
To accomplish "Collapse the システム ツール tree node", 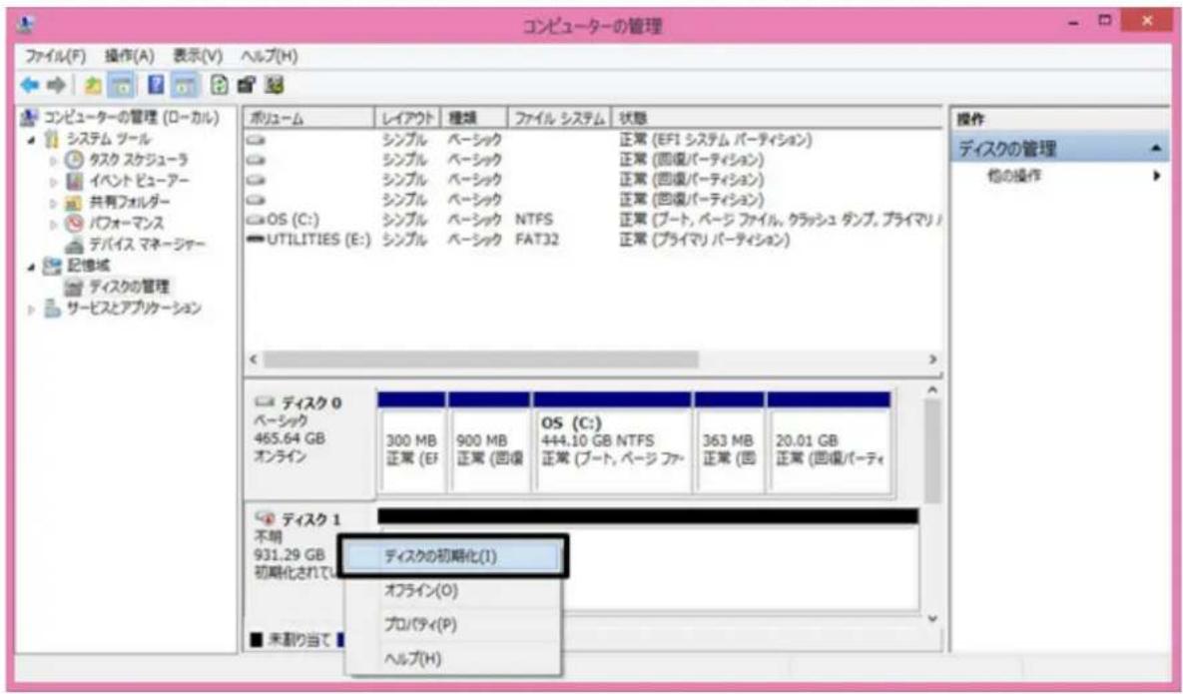I will pos(32,140).
